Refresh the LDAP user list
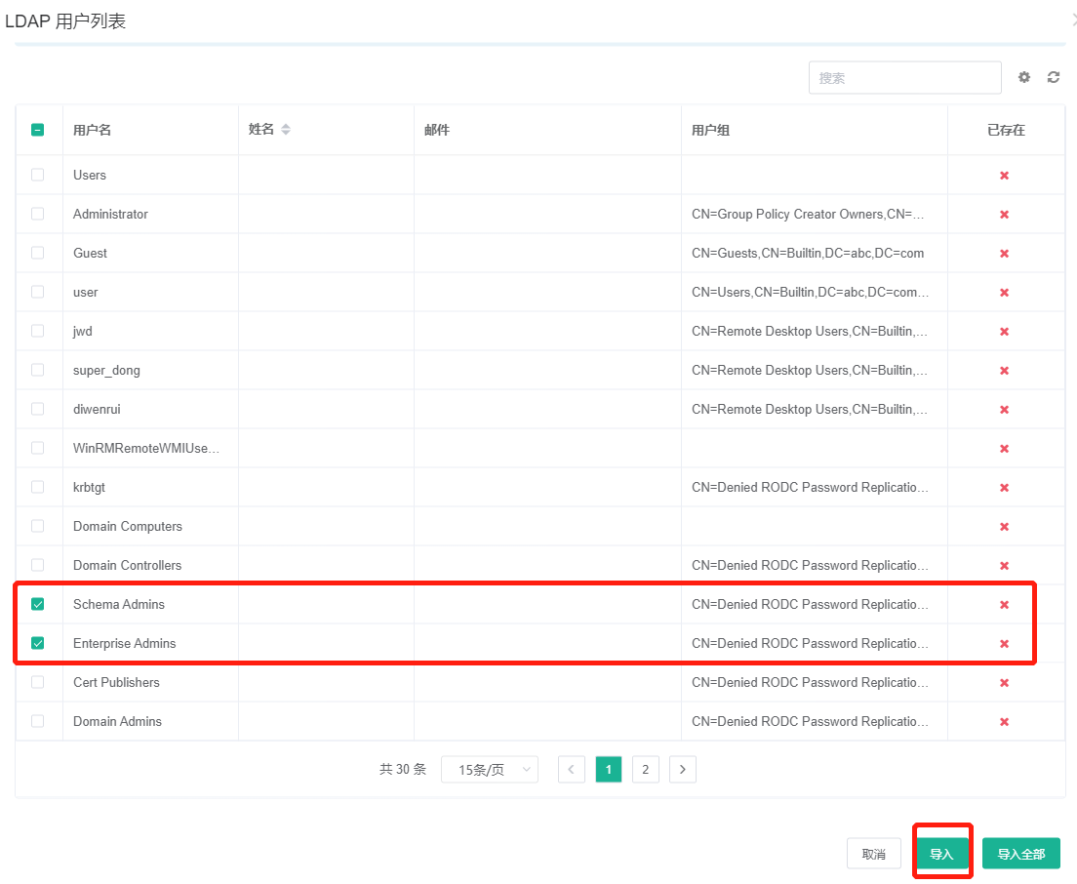Image resolution: width=1077 pixels, height=884 pixels. point(1054,77)
